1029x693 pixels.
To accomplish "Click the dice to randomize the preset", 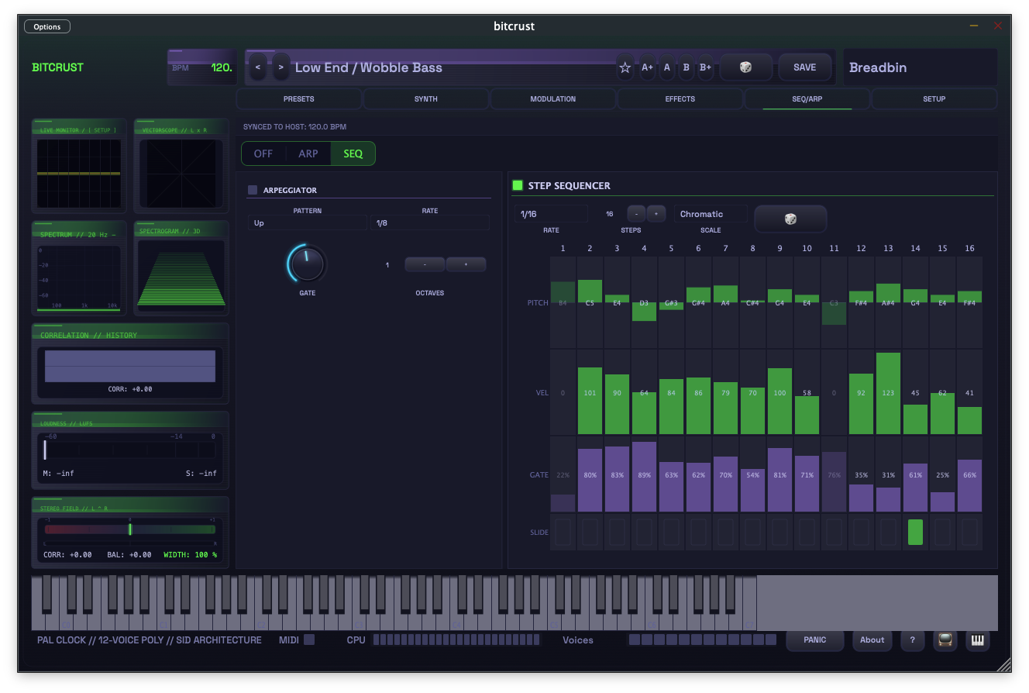I will coord(745,67).
